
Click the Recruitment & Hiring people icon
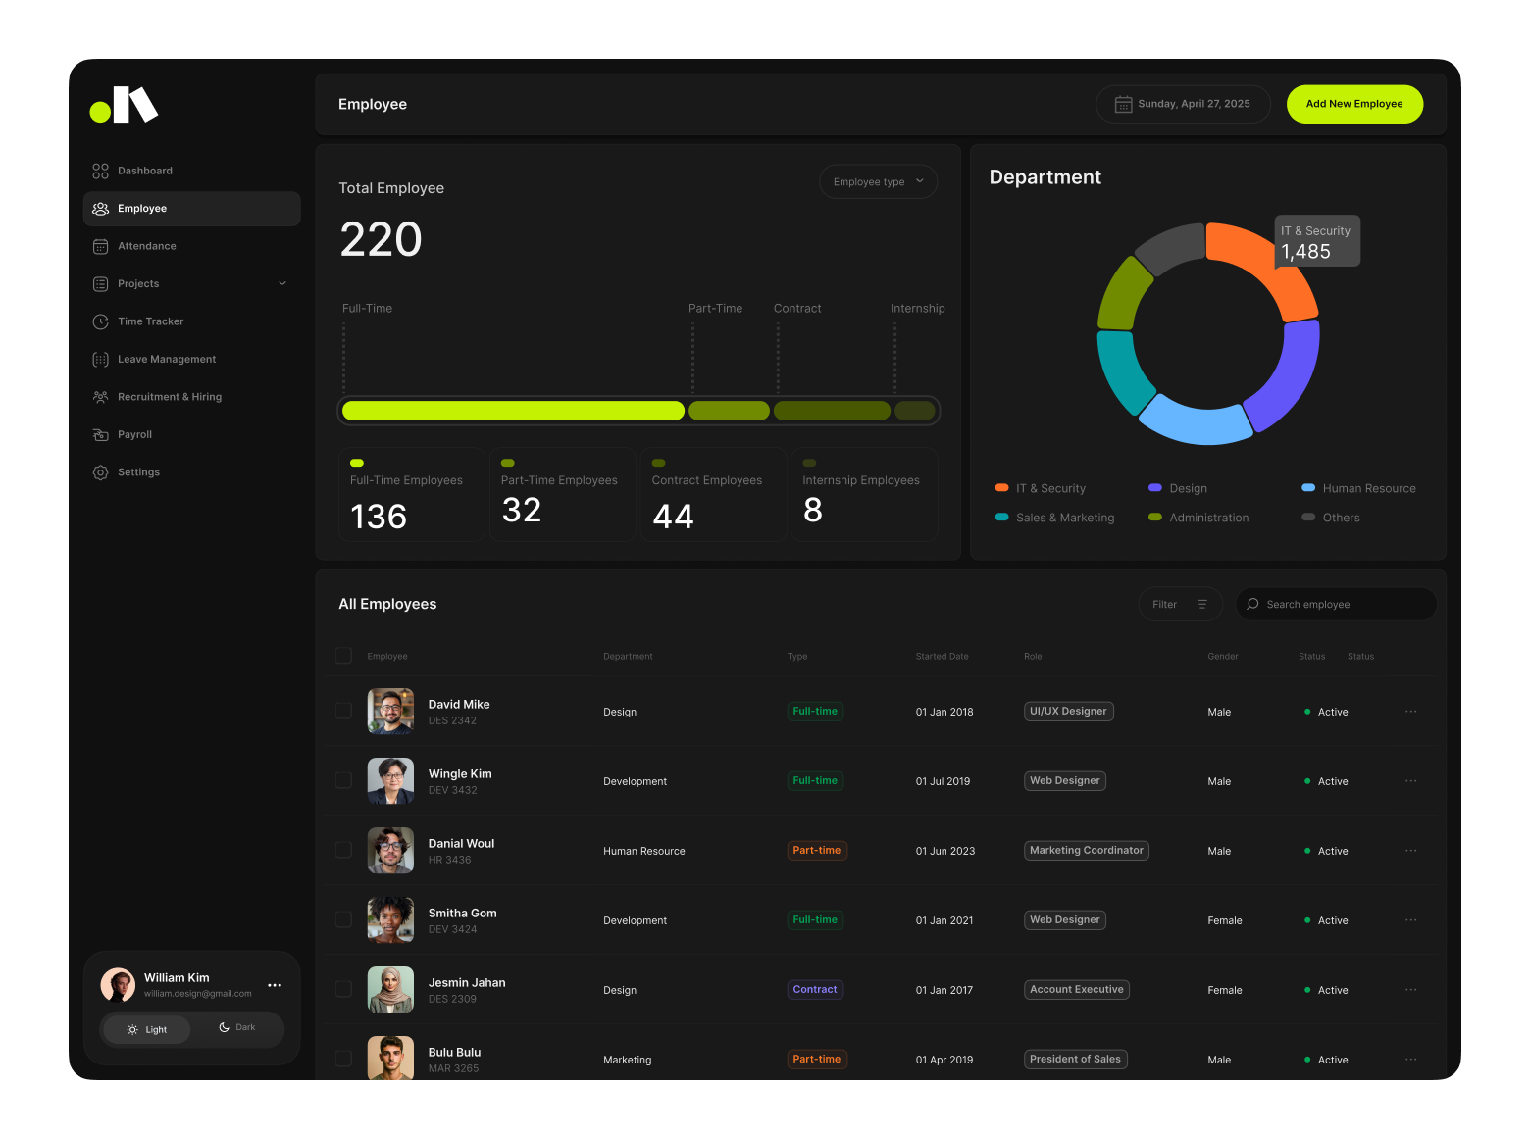(x=100, y=397)
